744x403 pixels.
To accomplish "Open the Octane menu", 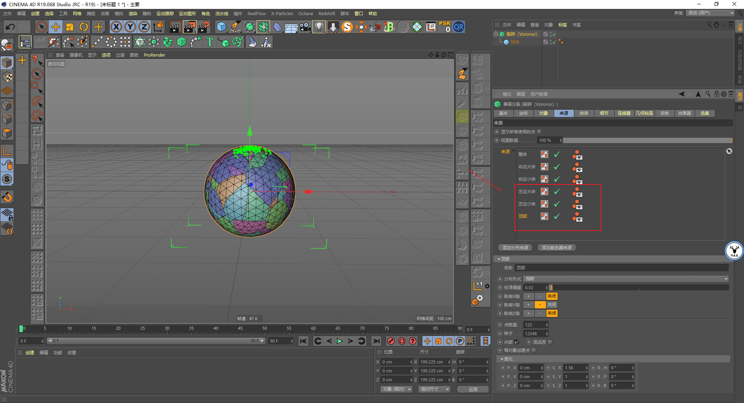I will (306, 14).
